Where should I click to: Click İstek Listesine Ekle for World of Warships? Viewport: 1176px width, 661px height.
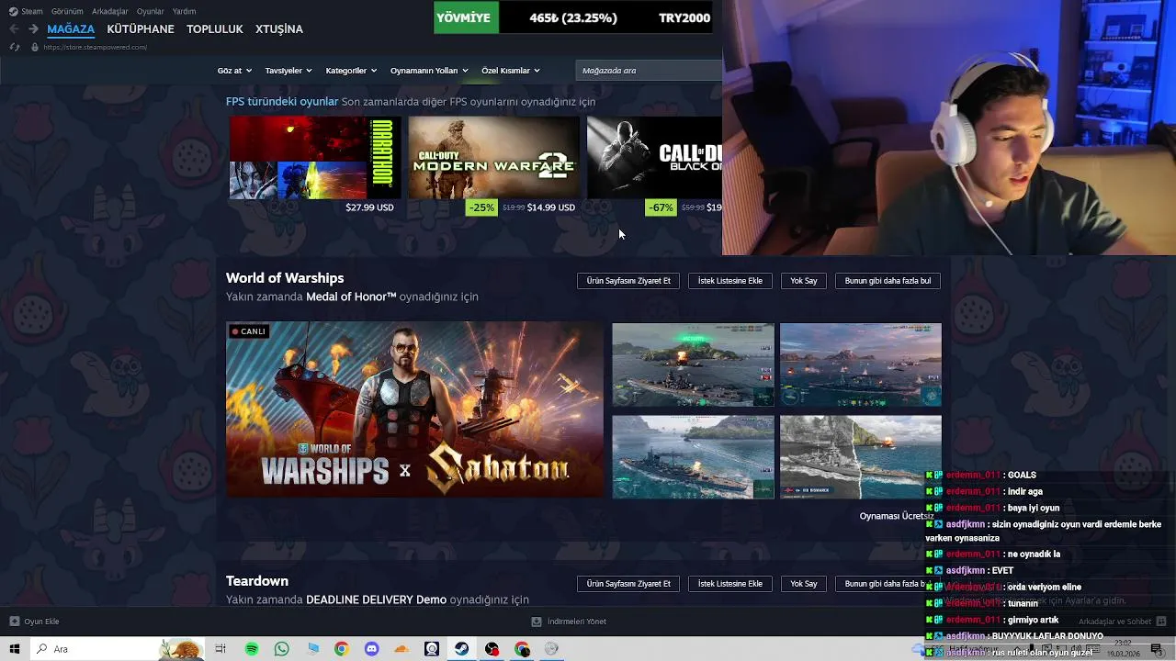(x=730, y=281)
